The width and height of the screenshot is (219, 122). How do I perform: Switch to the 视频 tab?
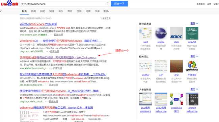coord(79,11)
